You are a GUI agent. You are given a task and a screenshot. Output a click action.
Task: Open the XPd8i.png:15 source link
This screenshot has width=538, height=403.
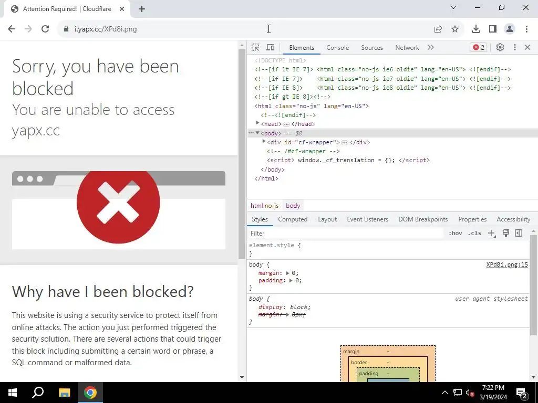(507, 264)
